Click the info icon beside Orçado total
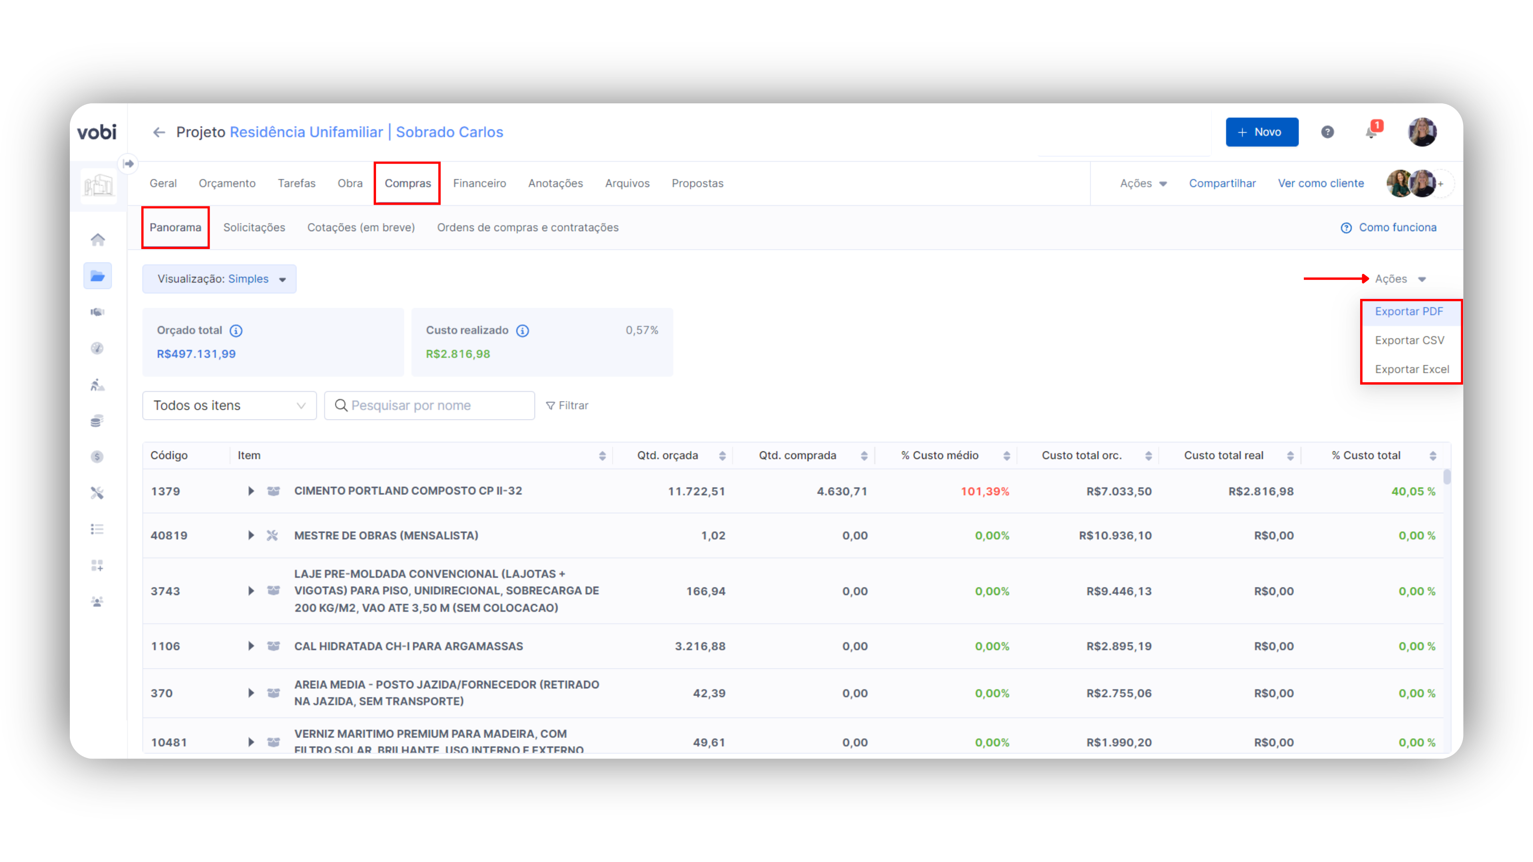The height and width of the screenshot is (862, 1533). pyautogui.click(x=236, y=331)
